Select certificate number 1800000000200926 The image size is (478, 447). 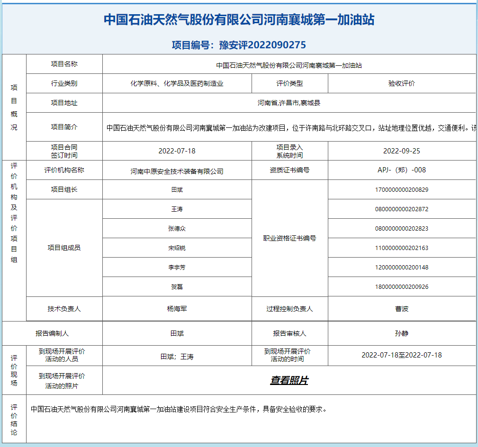(401, 287)
